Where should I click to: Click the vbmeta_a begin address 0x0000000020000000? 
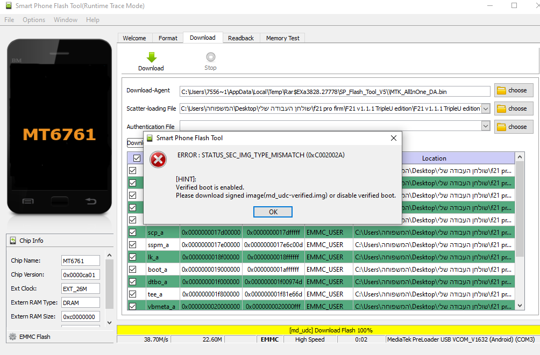tap(211, 306)
